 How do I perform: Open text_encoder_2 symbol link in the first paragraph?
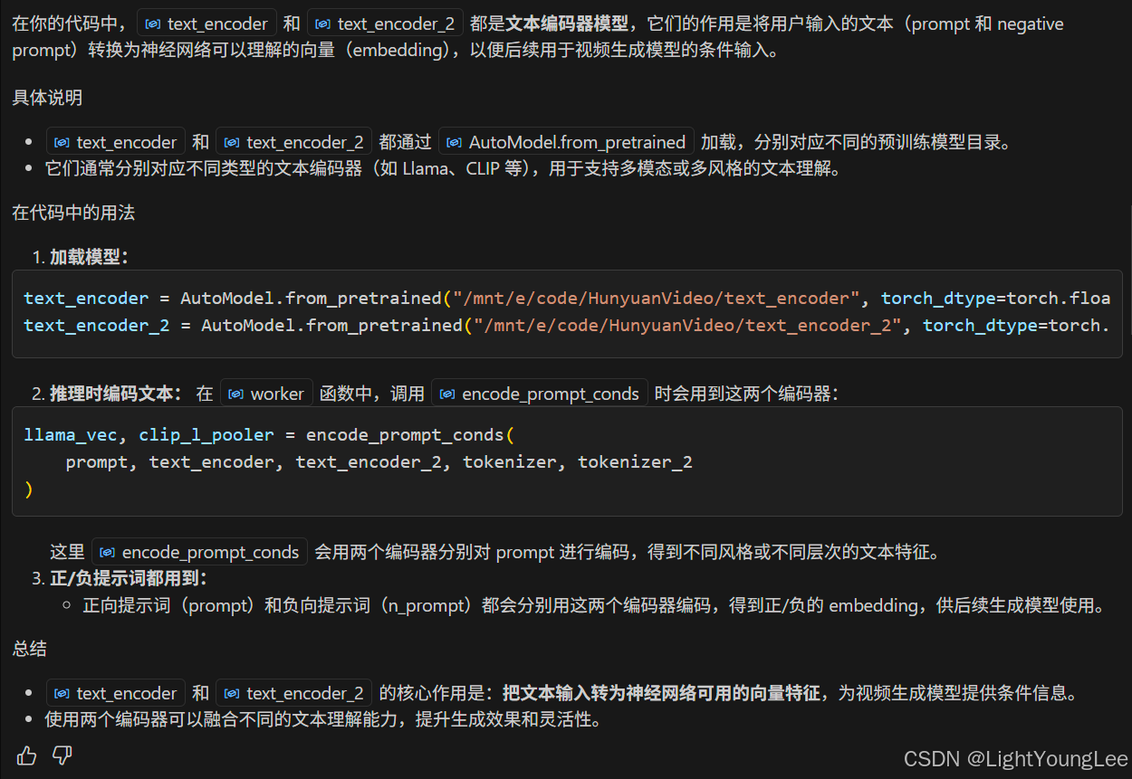[x=385, y=24]
